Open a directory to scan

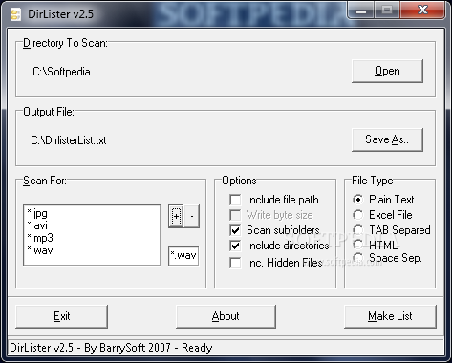click(387, 71)
